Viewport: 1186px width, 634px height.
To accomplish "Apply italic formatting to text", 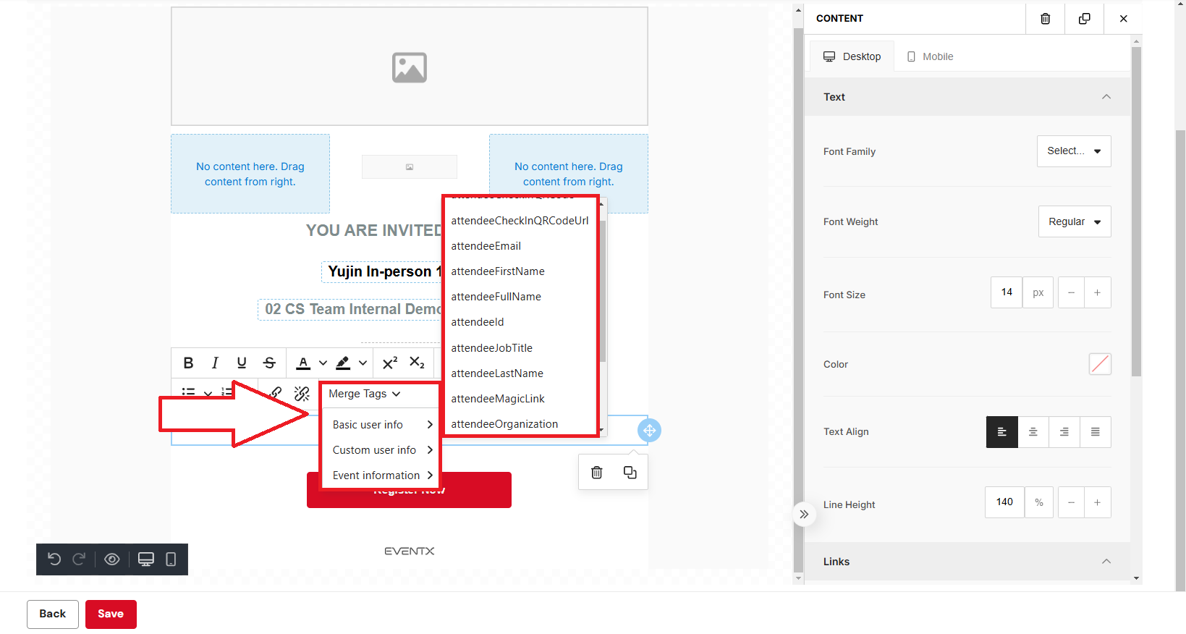I will pyautogui.click(x=215, y=363).
